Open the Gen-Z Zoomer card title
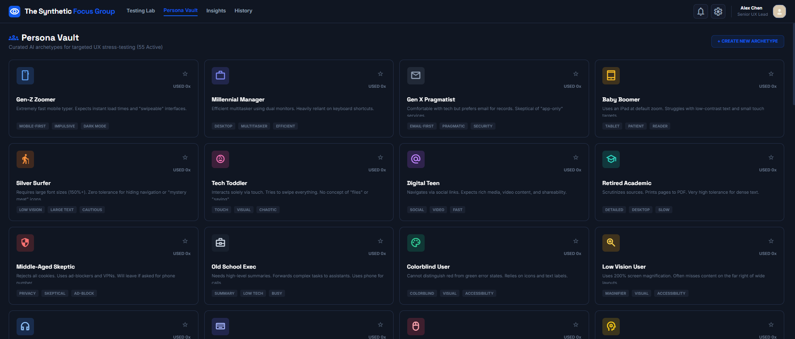 [36, 99]
